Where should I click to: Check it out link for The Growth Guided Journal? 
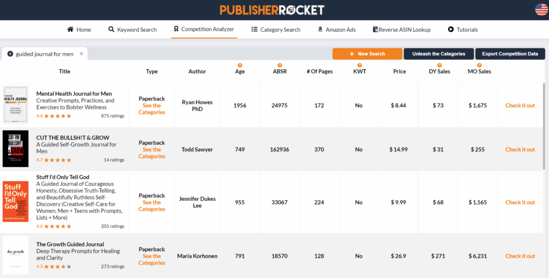(x=520, y=256)
